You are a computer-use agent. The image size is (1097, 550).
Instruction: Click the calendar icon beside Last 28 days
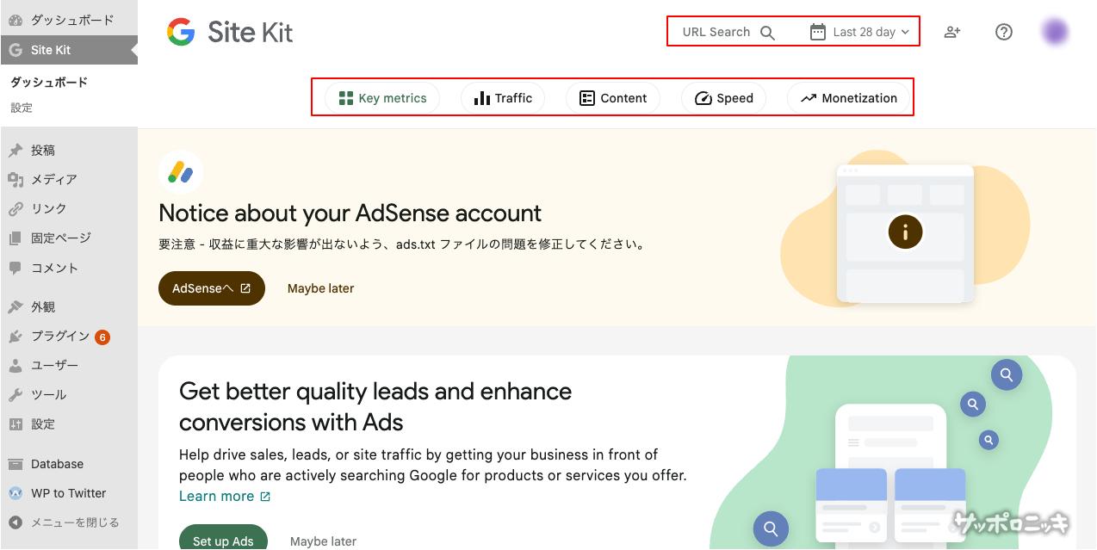point(818,32)
